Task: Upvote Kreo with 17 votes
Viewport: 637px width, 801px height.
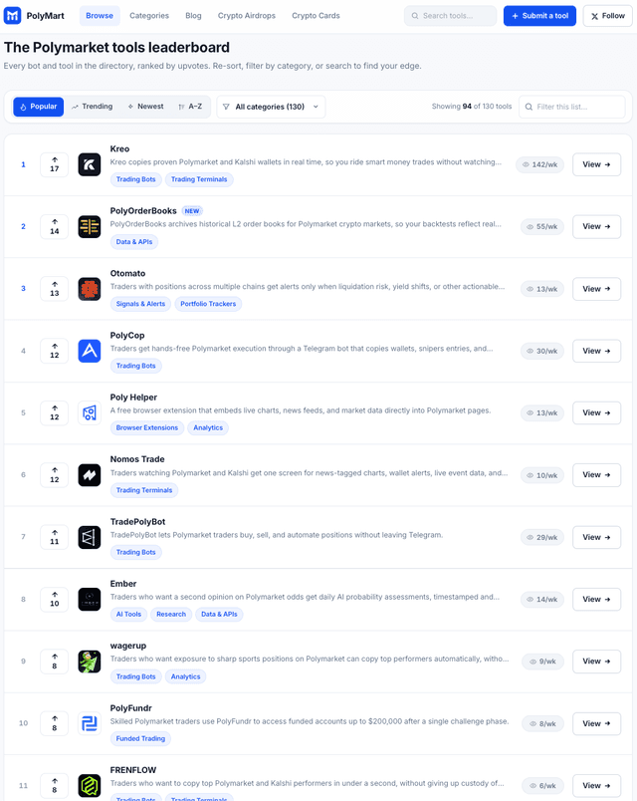Action: tap(54, 164)
